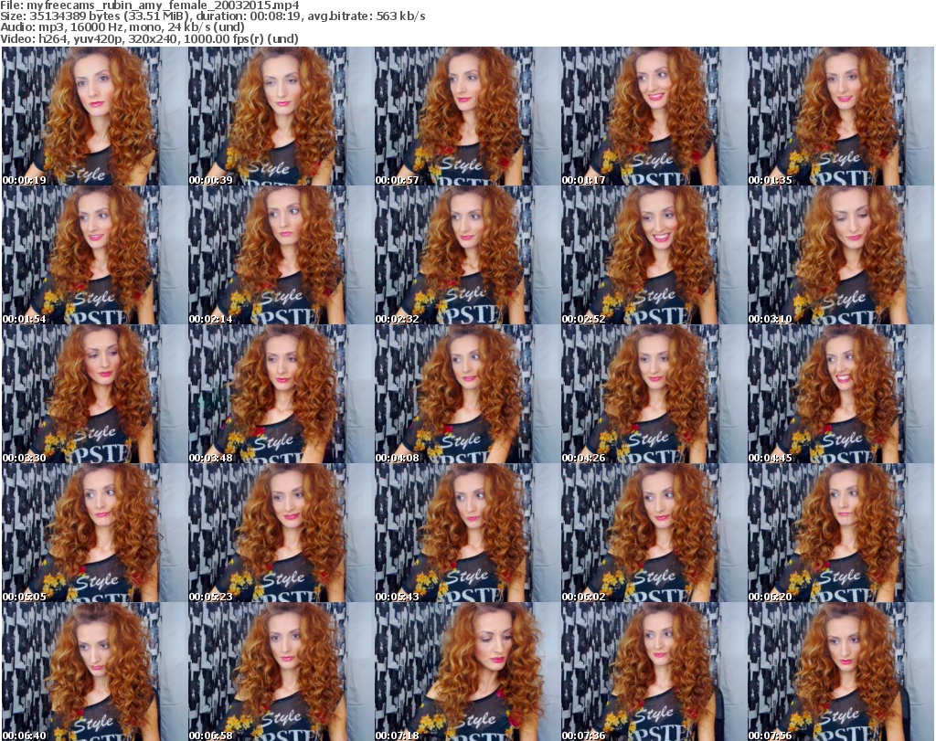Click the 00:07:36 timestamp label
Viewport: 936px width, 741px height.
tap(584, 736)
